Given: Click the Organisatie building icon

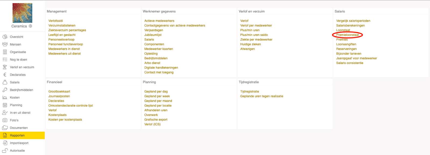Looking at the screenshot, I should [5, 52].
